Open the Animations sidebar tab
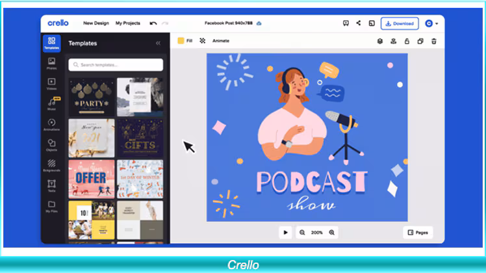The height and width of the screenshot is (273, 486). tap(51, 125)
